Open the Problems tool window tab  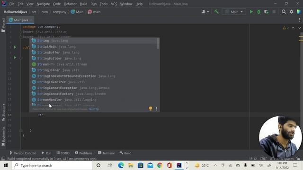pos(84,153)
